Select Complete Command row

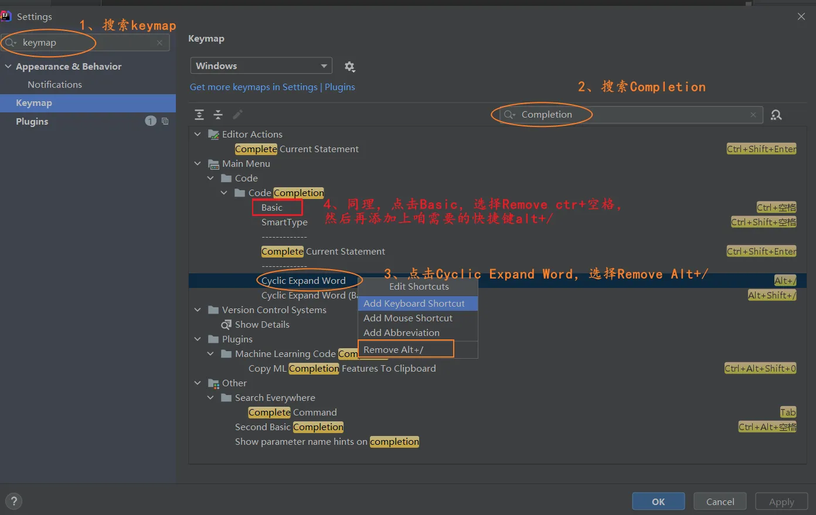[293, 413]
